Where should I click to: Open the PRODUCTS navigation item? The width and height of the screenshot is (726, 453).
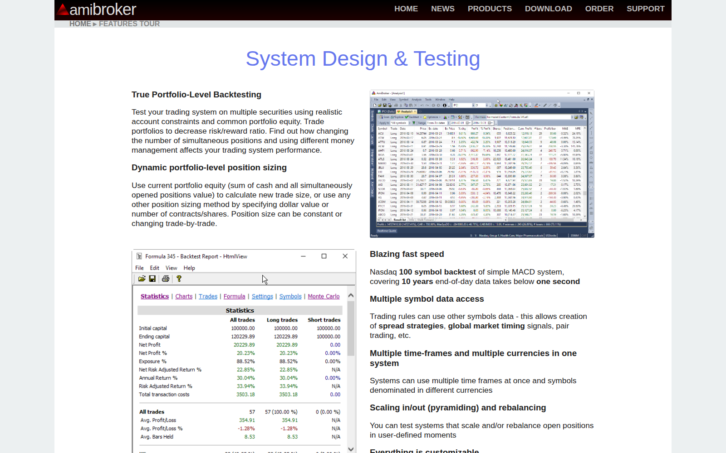(490, 9)
